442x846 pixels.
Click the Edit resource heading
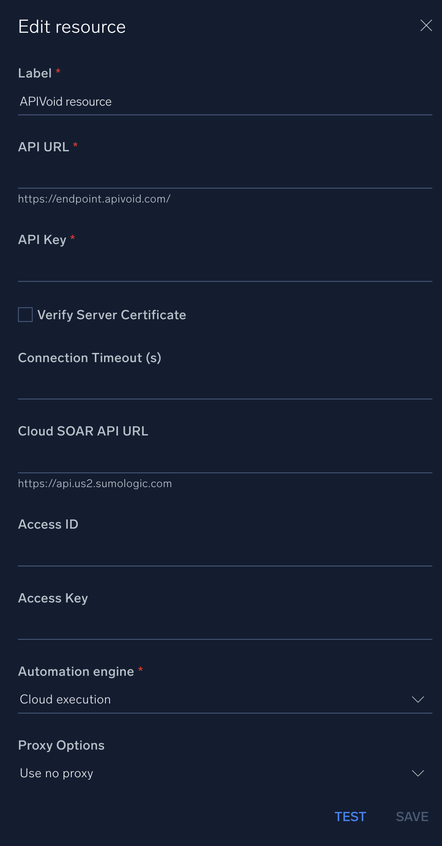(72, 27)
